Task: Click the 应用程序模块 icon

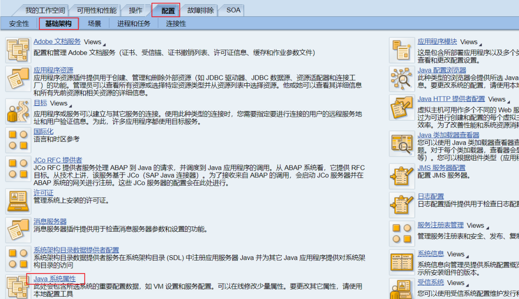Action: (x=402, y=50)
